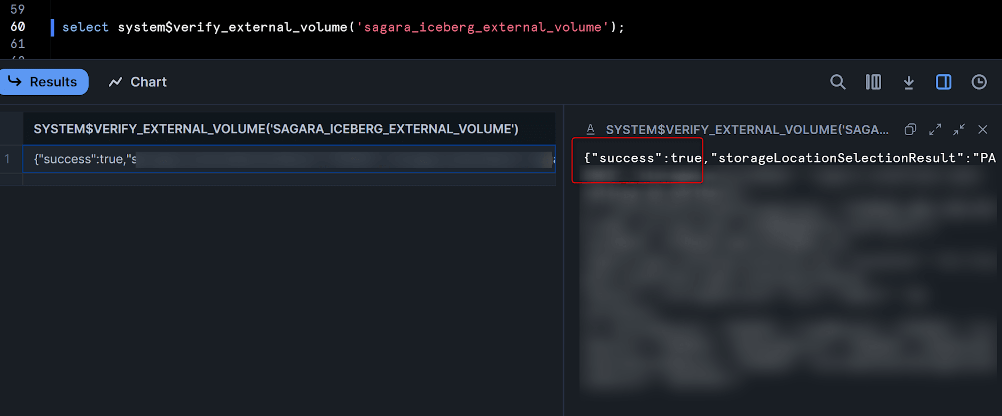Viewport: 1002px width, 416px height.
Task: Click the text-type icon beside detail panel title
Action: (x=591, y=130)
